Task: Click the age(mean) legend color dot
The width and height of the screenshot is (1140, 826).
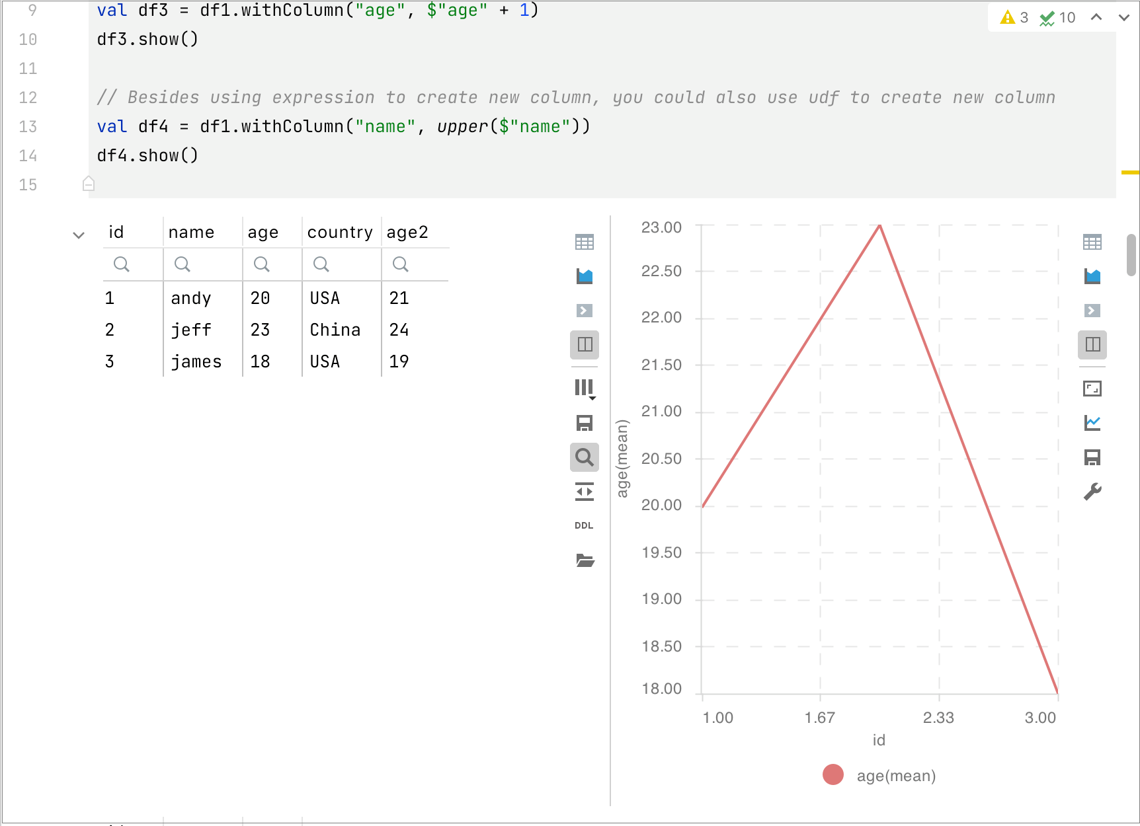Action: [833, 774]
